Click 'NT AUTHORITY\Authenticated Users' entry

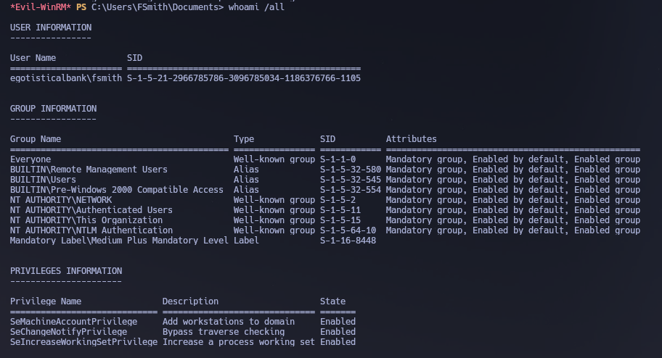[x=91, y=210]
